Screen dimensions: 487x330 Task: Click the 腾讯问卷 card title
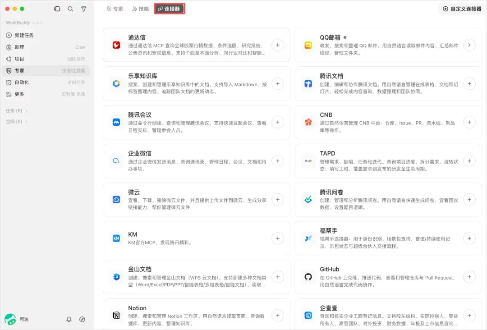click(331, 192)
